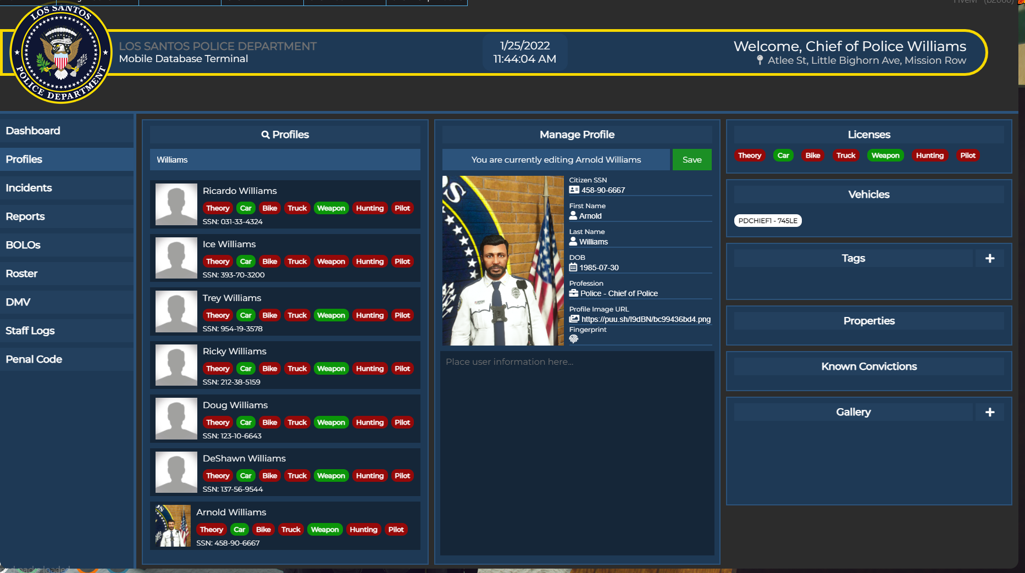Screen dimensions: 1025x573
Task: Toggle Truck license in Licenses panel
Action: (x=846, y=155)
